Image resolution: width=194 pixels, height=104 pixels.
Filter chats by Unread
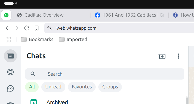[x=53, y=87]
